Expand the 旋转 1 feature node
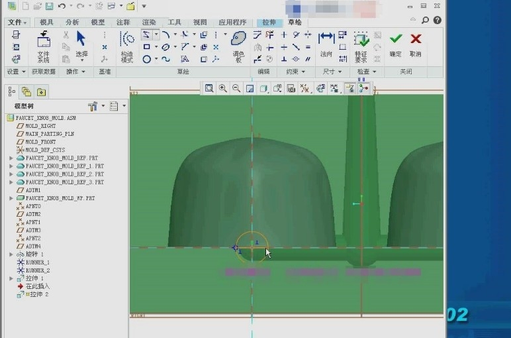The height and width of the screenshot is (338, 511). pos(11,254)
